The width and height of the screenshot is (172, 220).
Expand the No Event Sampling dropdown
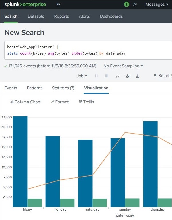point(123,66)
